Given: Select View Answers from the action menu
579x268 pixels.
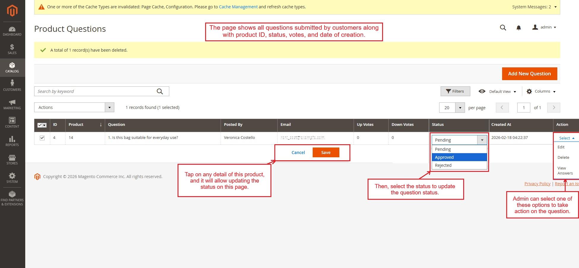Looking at the screenshot, I should tap(565, 171).
